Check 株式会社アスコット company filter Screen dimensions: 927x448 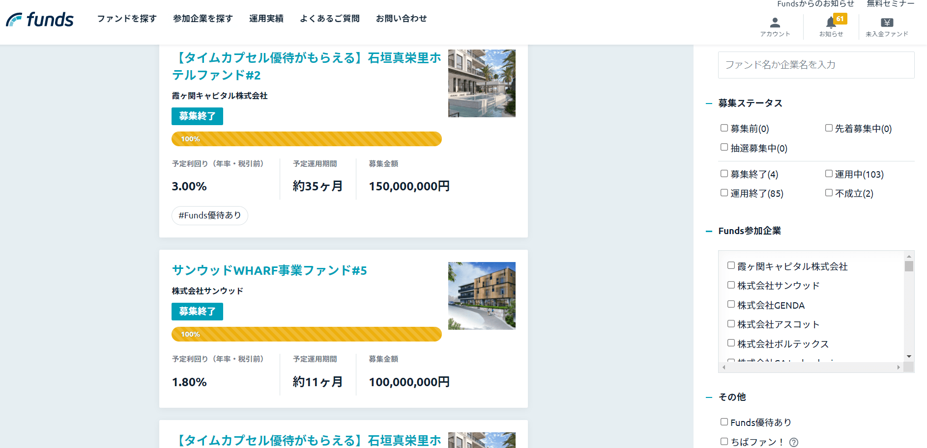pos(731,324)
